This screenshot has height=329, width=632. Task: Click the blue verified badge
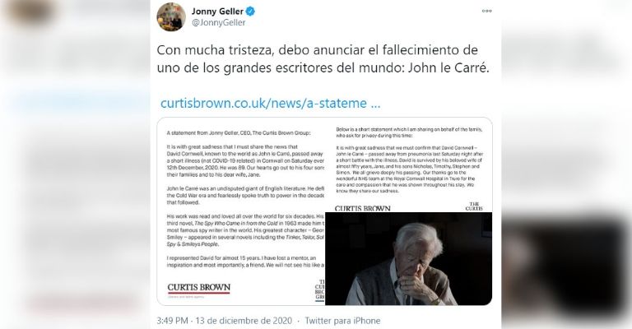click(250, 12)
